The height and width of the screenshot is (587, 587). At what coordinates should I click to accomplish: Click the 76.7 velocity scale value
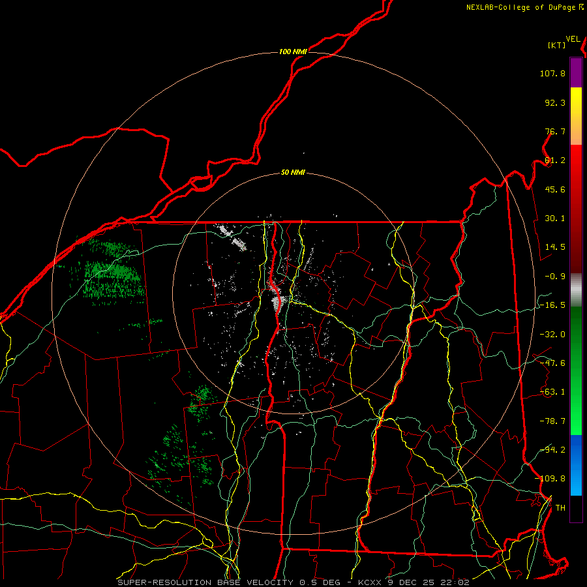pos(555,131)
